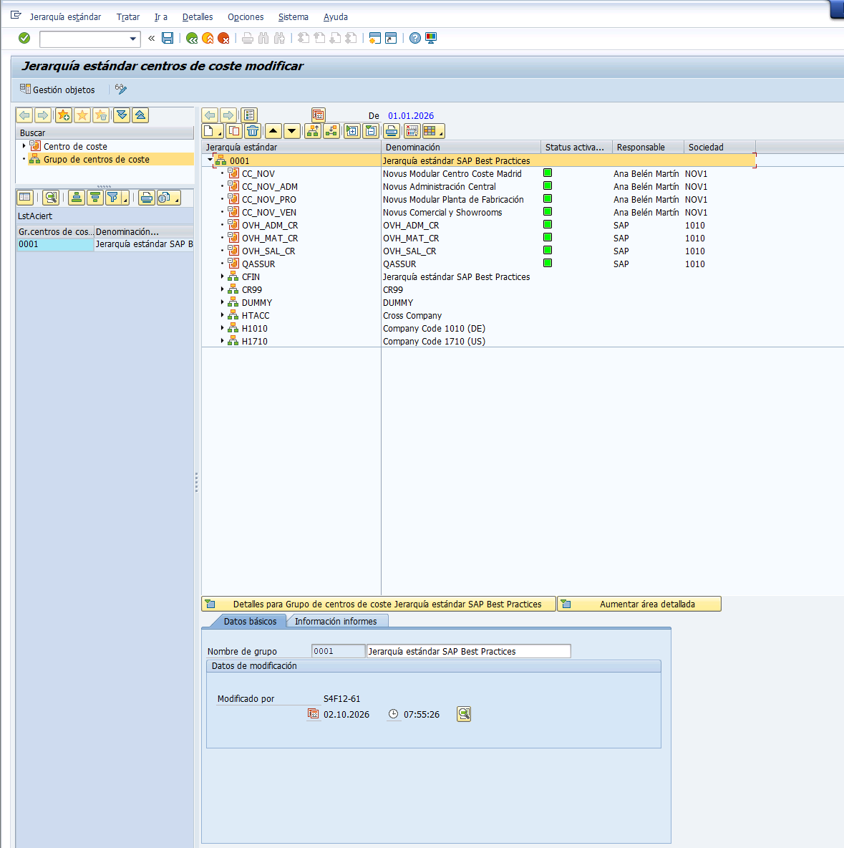Open the validity date calendar icon
This screenshot has width=844, height=848.
pyautogui.click(x=319, y=115)
